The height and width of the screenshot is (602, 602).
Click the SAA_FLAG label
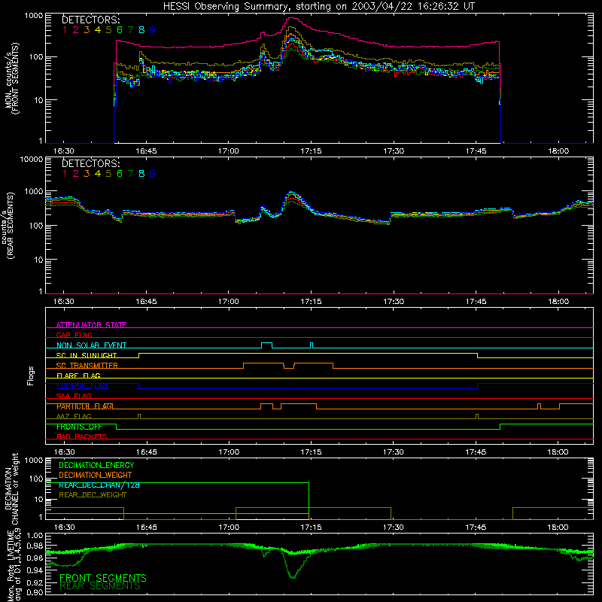tap(74, 397)
